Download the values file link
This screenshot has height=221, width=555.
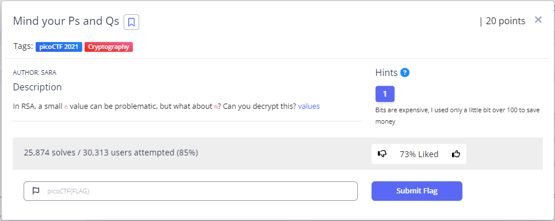(x=309, y=106)
